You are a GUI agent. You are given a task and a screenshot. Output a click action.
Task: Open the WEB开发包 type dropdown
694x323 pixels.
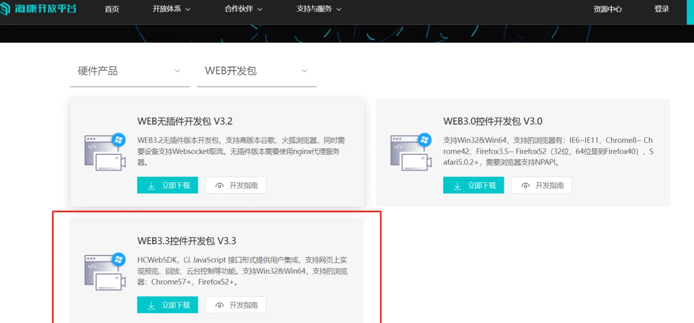257,71
